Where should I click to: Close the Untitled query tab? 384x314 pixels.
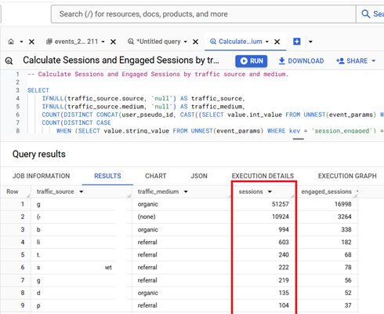pyautogui.click(x=195, y=42)
